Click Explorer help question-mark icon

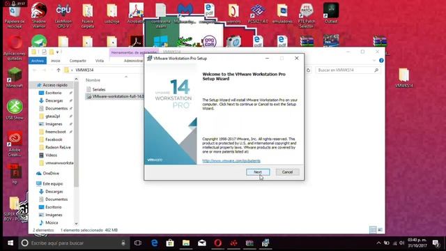click(381, 61)
